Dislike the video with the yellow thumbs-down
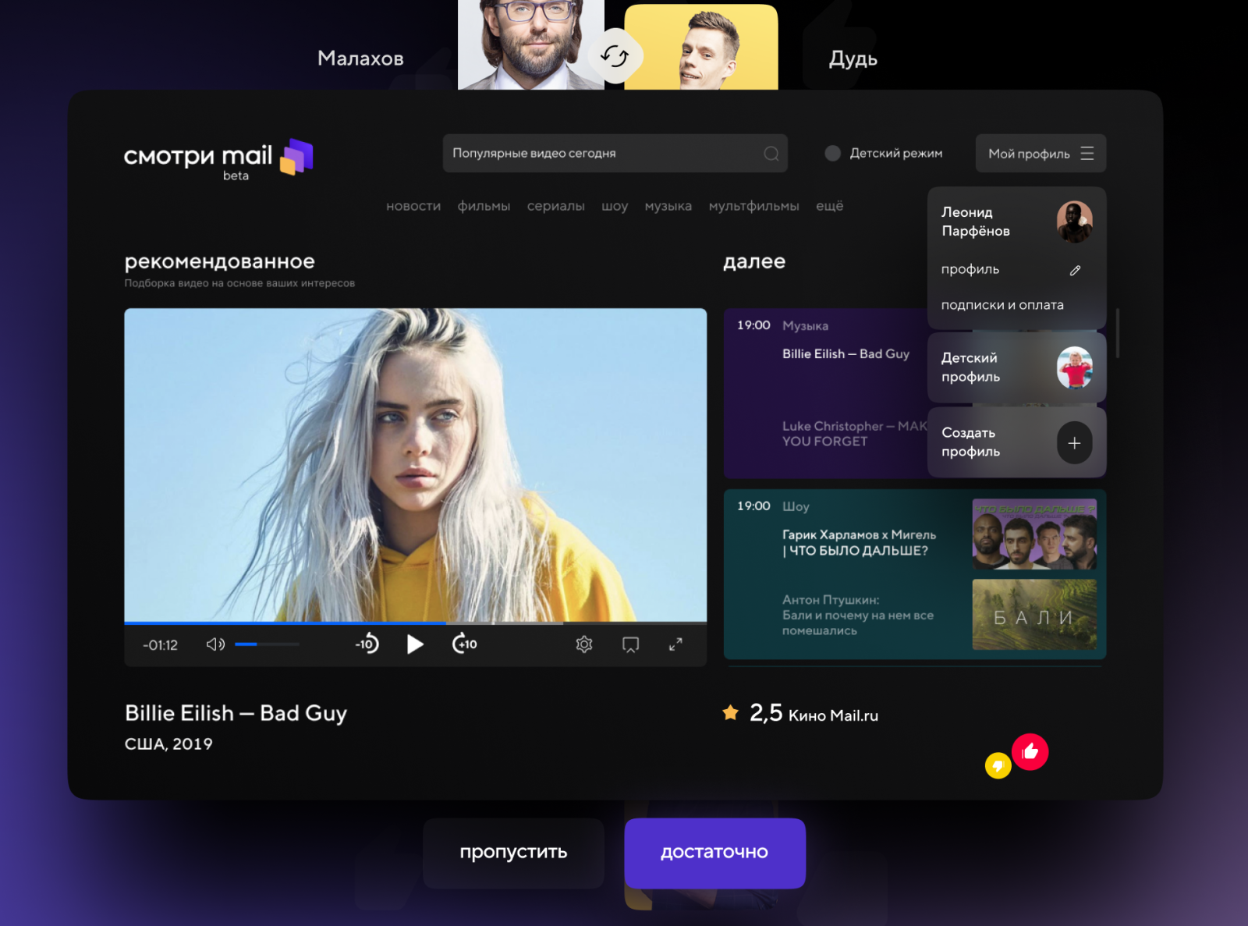The height and width of the screenshot is (926, 1248). [998, 765]
